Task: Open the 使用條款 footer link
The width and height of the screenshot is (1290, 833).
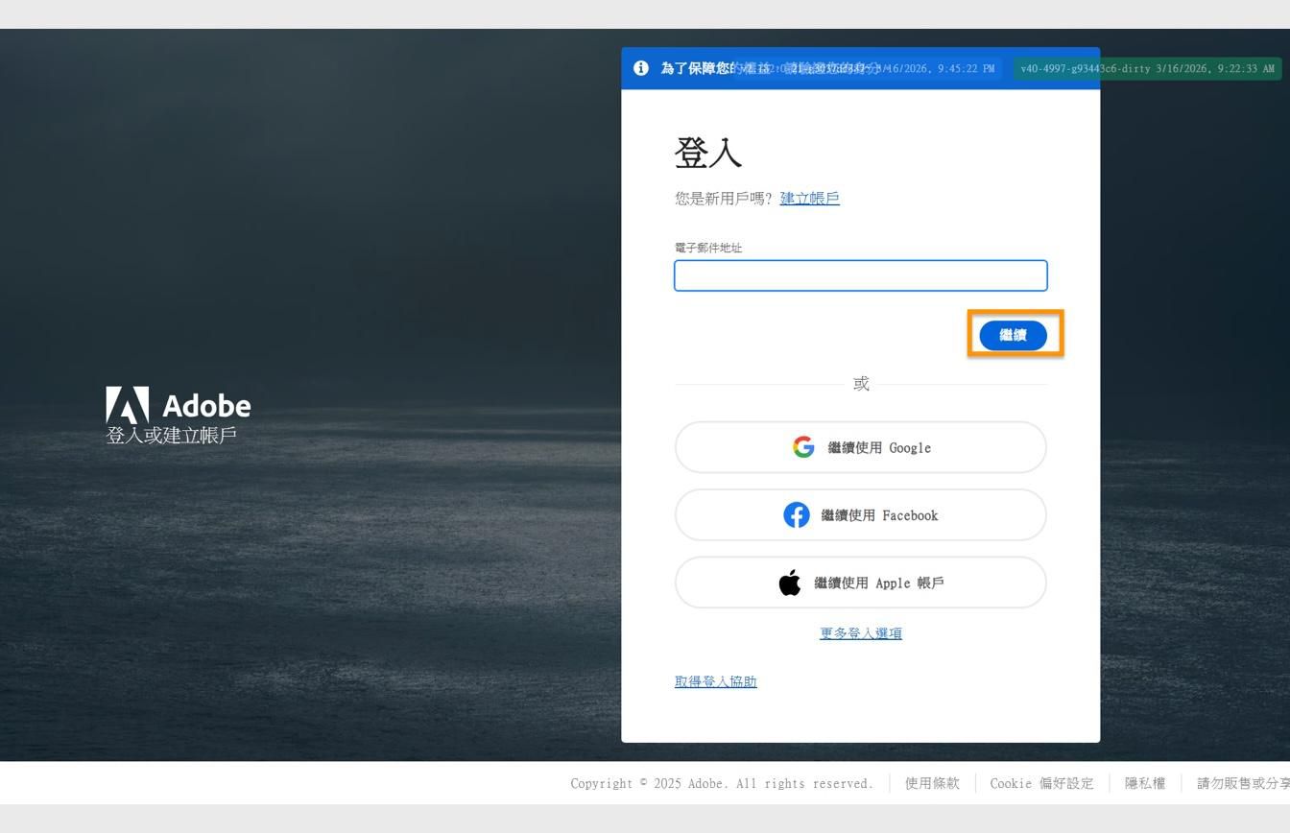Action: pos(931,783)
